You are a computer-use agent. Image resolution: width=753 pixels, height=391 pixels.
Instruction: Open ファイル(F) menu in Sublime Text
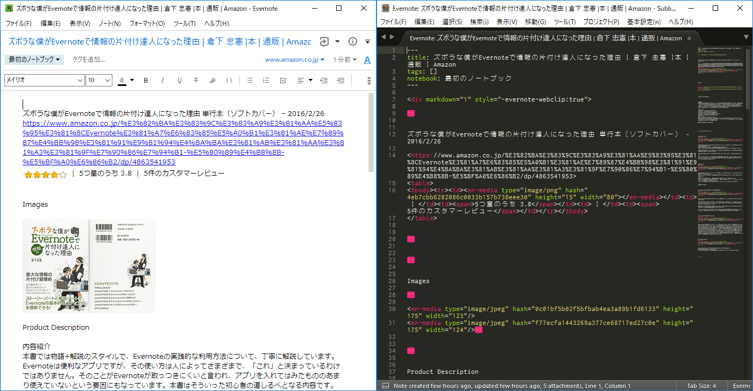(394, 22)
